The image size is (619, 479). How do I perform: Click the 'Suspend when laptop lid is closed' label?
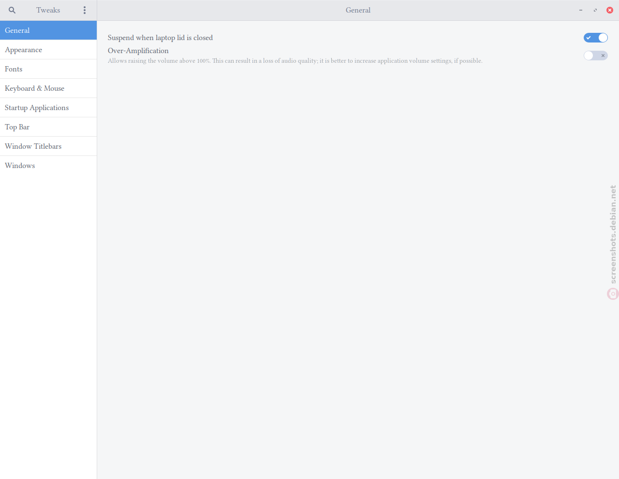[x=160, y=38]
